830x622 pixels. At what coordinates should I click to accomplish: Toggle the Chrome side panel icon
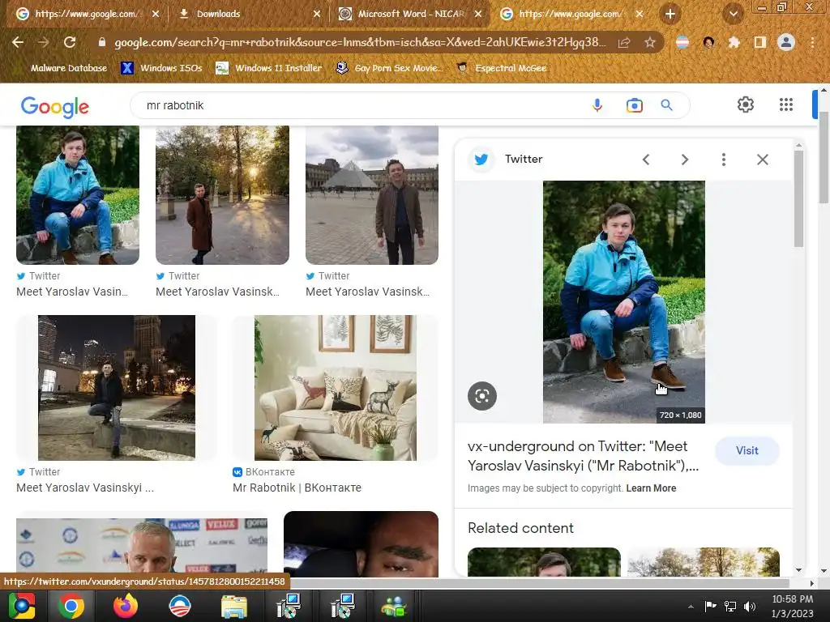[x=759, y=42]
